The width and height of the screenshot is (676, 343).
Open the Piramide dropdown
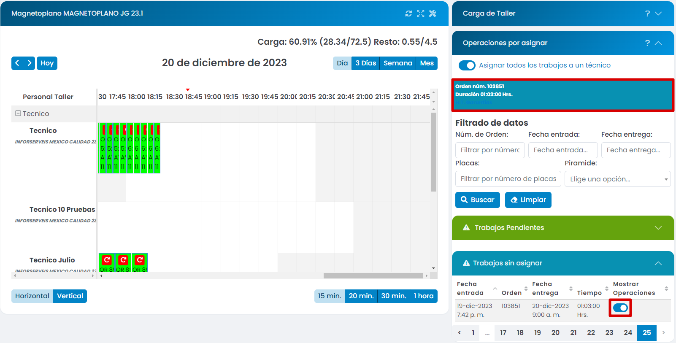coord(617,179)
